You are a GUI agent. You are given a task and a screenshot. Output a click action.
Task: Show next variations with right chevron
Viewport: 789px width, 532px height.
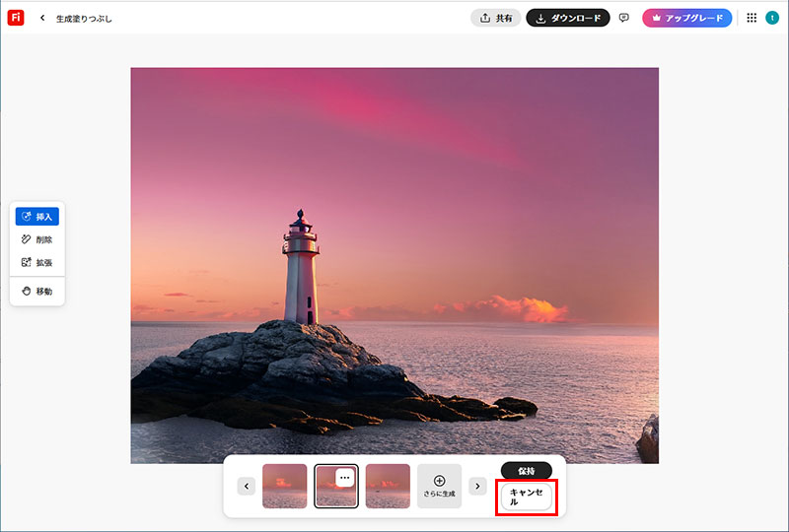477,486
